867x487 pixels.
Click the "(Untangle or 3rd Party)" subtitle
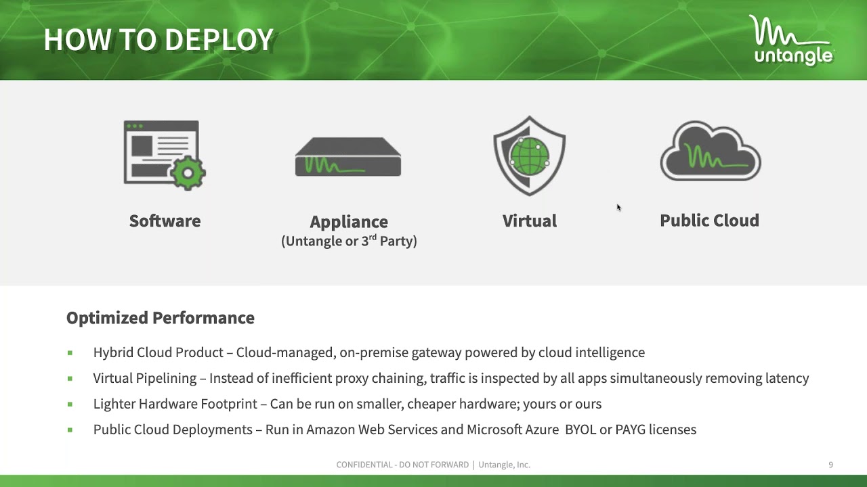[x=349, y=241]
